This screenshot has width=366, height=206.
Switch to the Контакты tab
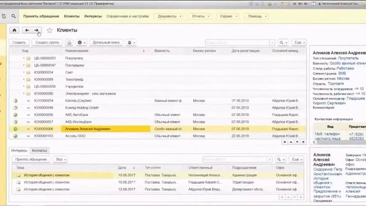[x=39, y=150]
